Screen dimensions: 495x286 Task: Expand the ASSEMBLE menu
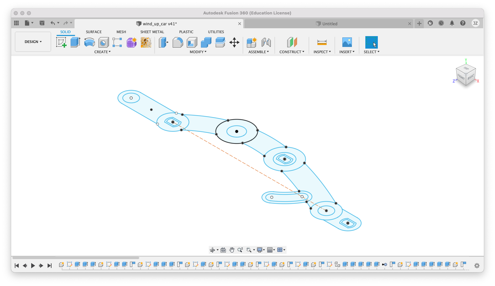[259, 52]
